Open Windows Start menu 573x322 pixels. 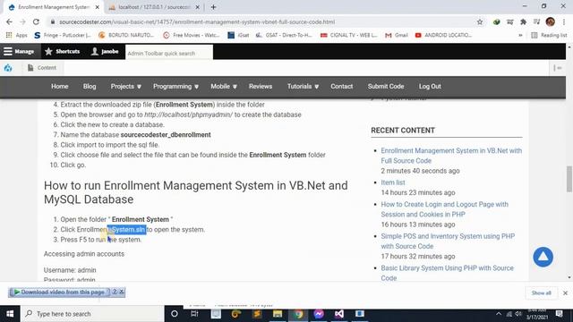(10, 314)
